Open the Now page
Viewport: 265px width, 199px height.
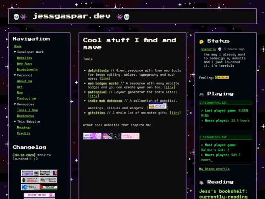[20, 93]
